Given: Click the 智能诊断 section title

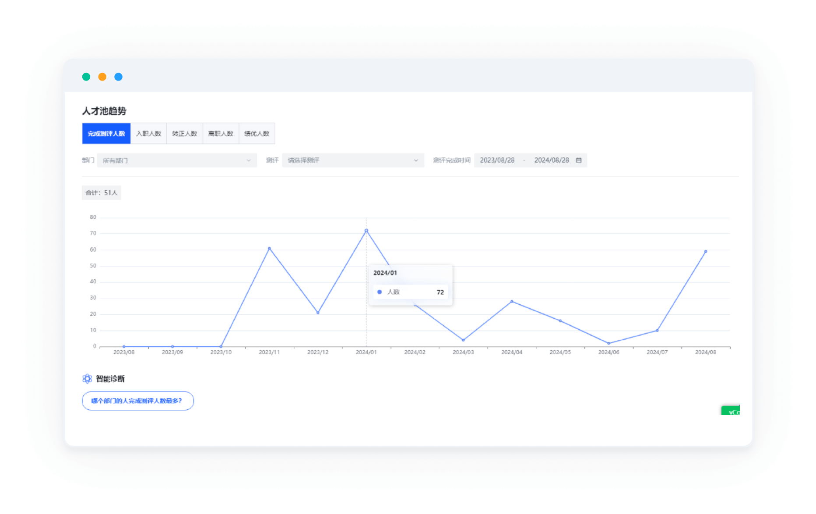Looking at the screenshot, I should [x=110, y=379].
